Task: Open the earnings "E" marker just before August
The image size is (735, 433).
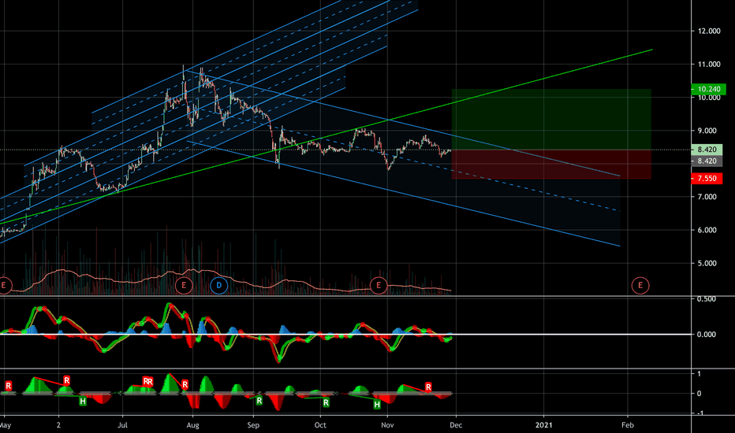Action: point(184,286)
